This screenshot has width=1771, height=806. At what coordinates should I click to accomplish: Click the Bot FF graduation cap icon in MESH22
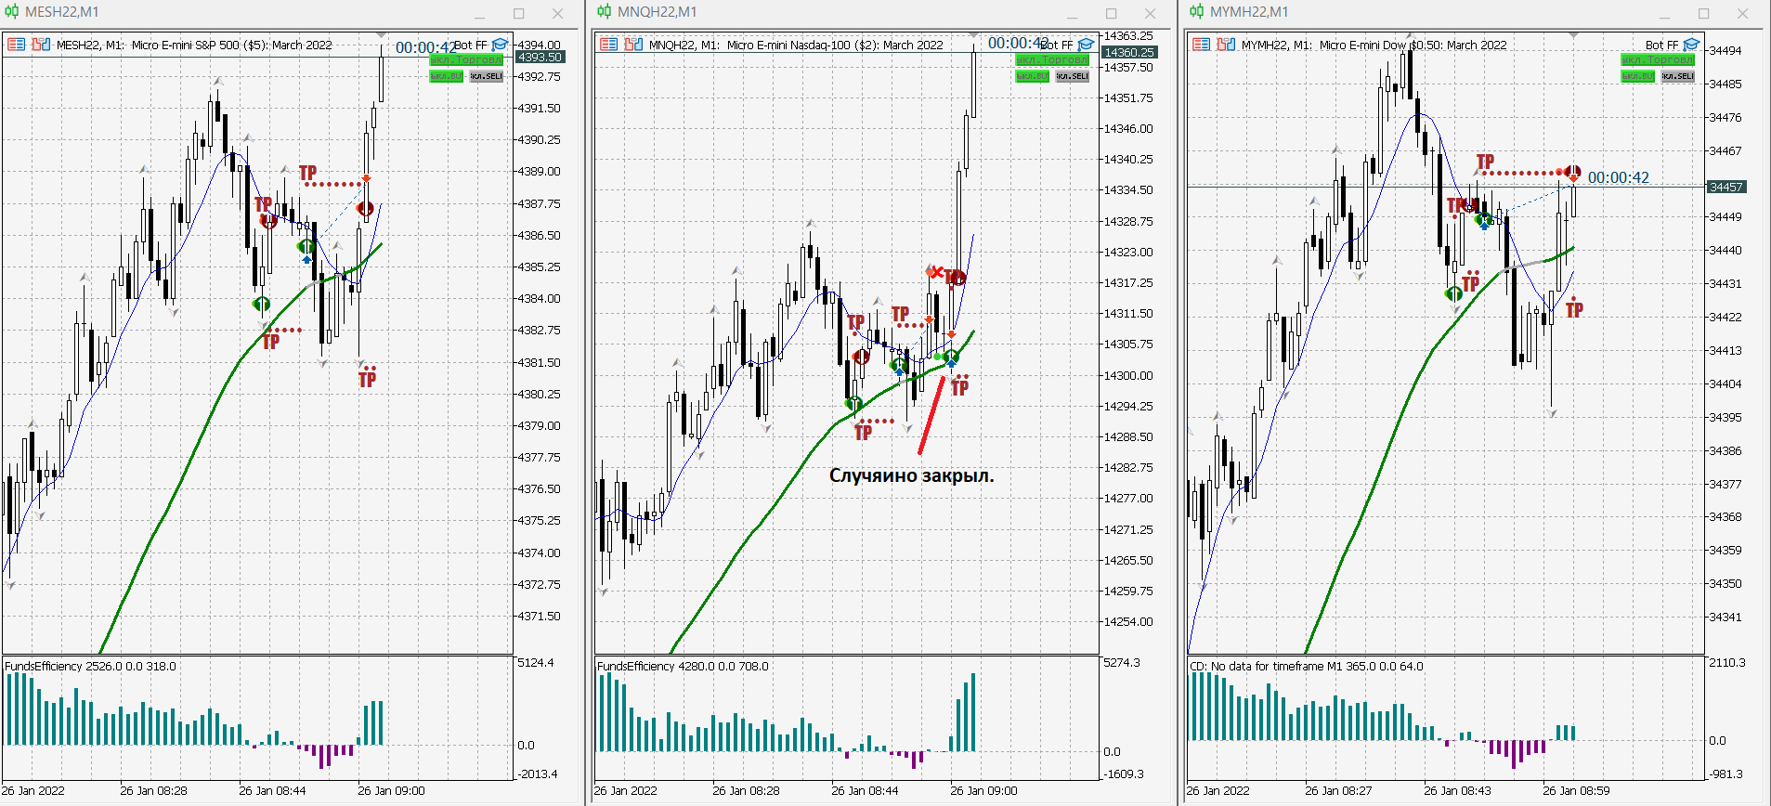point(500,45)
